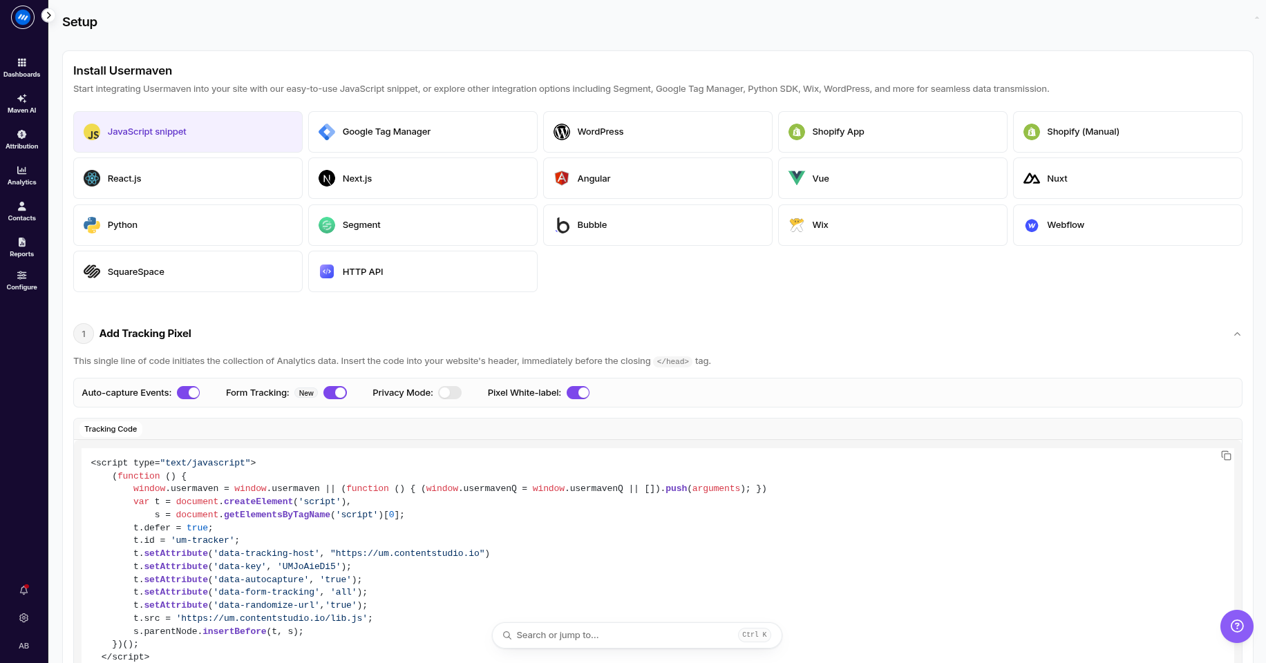Image resolution: width=1266 pixels, height=663 pixels.
Task: Select the WordPress integration
Action: coord(658,132)
